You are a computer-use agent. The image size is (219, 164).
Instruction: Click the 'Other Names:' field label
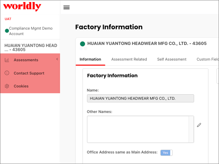coord(99,112)
